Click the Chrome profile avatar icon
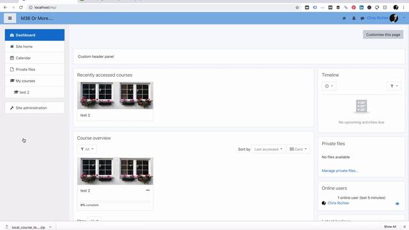 [396, 7]
